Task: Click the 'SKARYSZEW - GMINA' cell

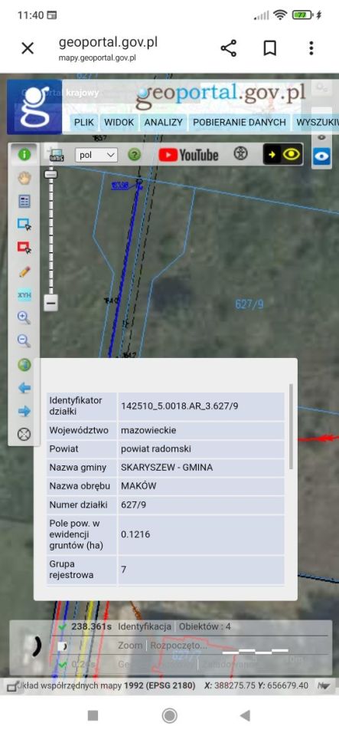Action: pyautogui.click(x=200, y=468)
